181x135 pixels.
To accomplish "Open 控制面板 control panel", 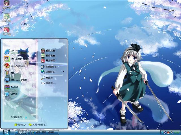I will click(x=49, y=67).
